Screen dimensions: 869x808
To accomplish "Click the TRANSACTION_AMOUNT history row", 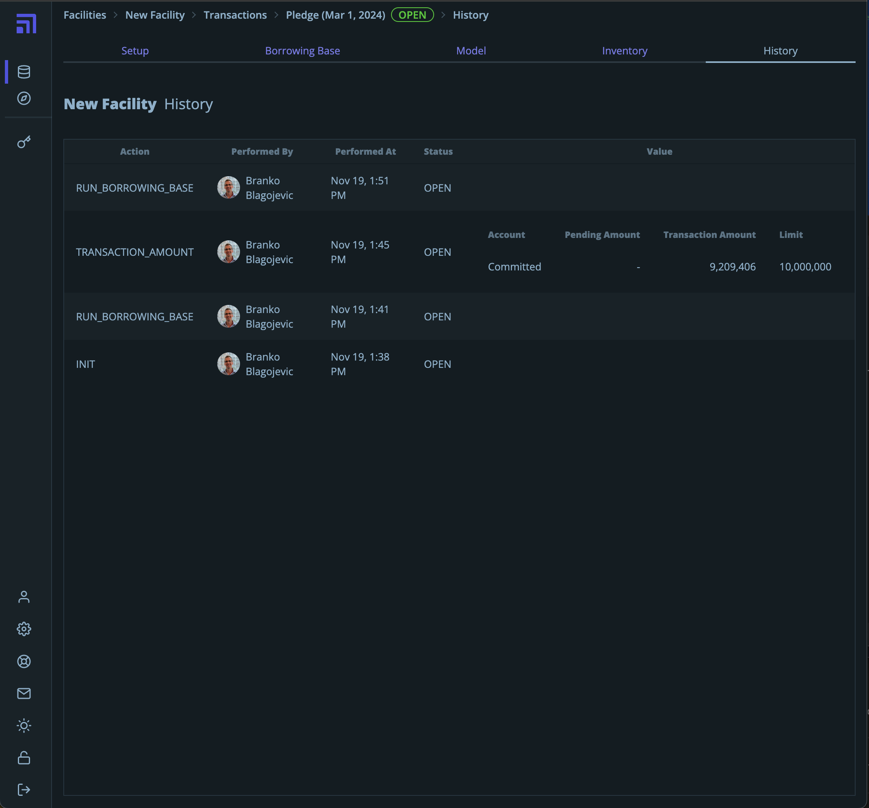I will point(135,252).
